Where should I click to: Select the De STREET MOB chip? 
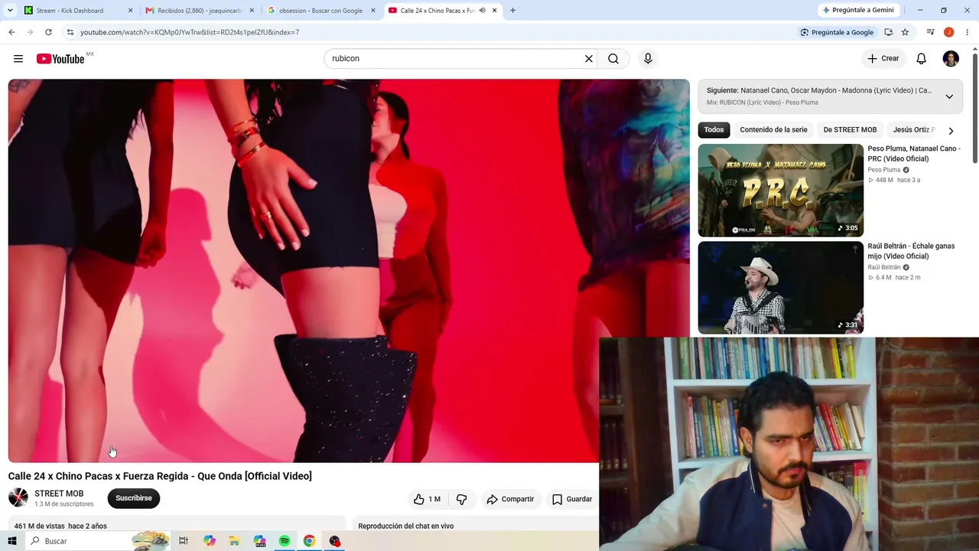pos(850,130)
